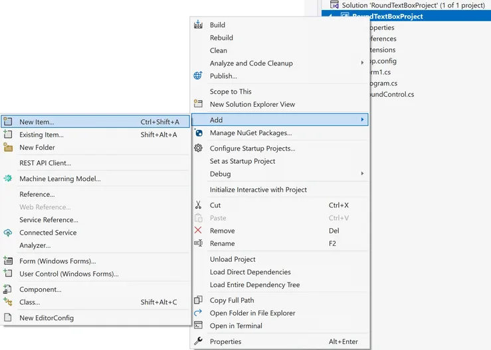Select Analyzer... in Add submenu
Screen dimensions: 491x350
[35, 245]
